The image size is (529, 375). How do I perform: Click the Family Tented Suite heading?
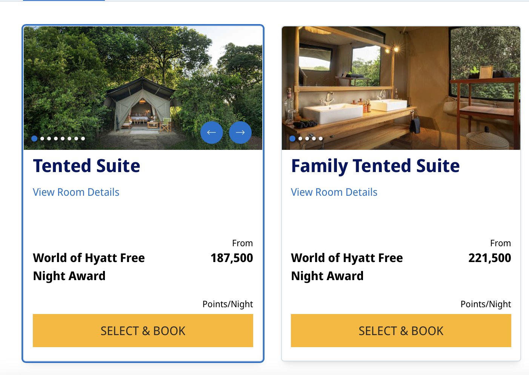point(375,166)
